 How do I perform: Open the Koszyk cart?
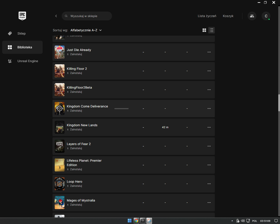tap(228, 16)
